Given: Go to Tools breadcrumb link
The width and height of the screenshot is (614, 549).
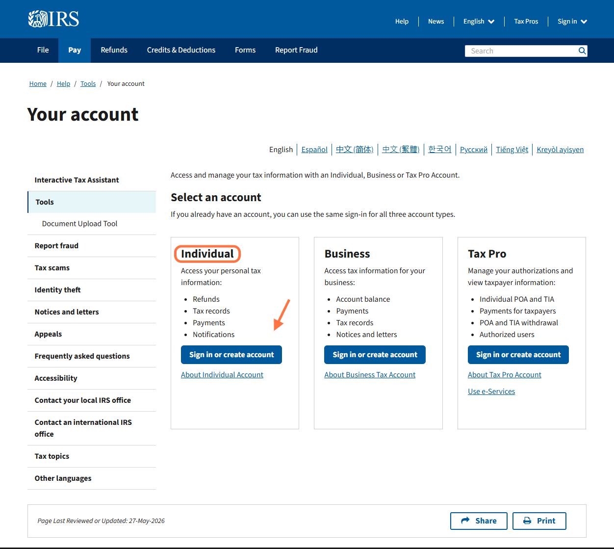Looking at the screenshot, I should [x=88, y=84].
